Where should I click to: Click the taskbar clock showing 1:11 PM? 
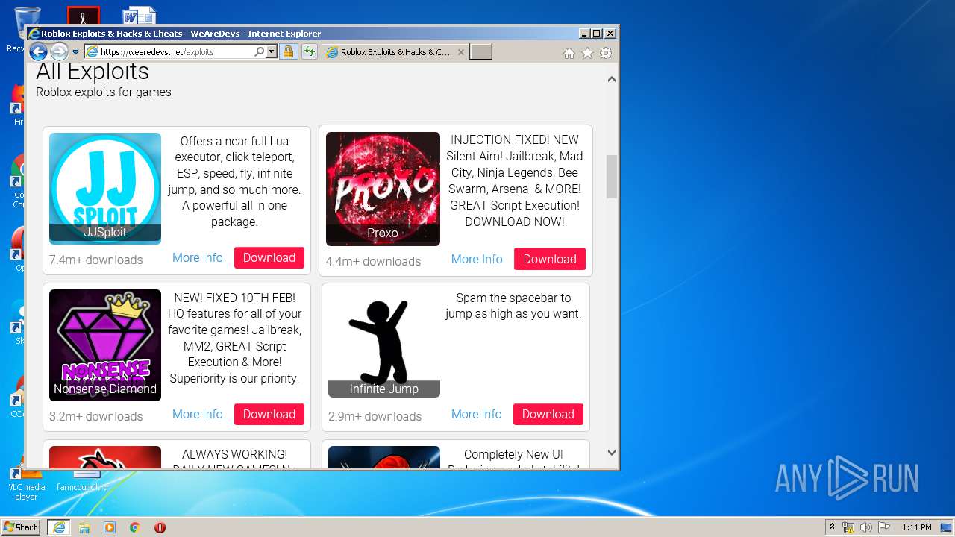point(916,527)
